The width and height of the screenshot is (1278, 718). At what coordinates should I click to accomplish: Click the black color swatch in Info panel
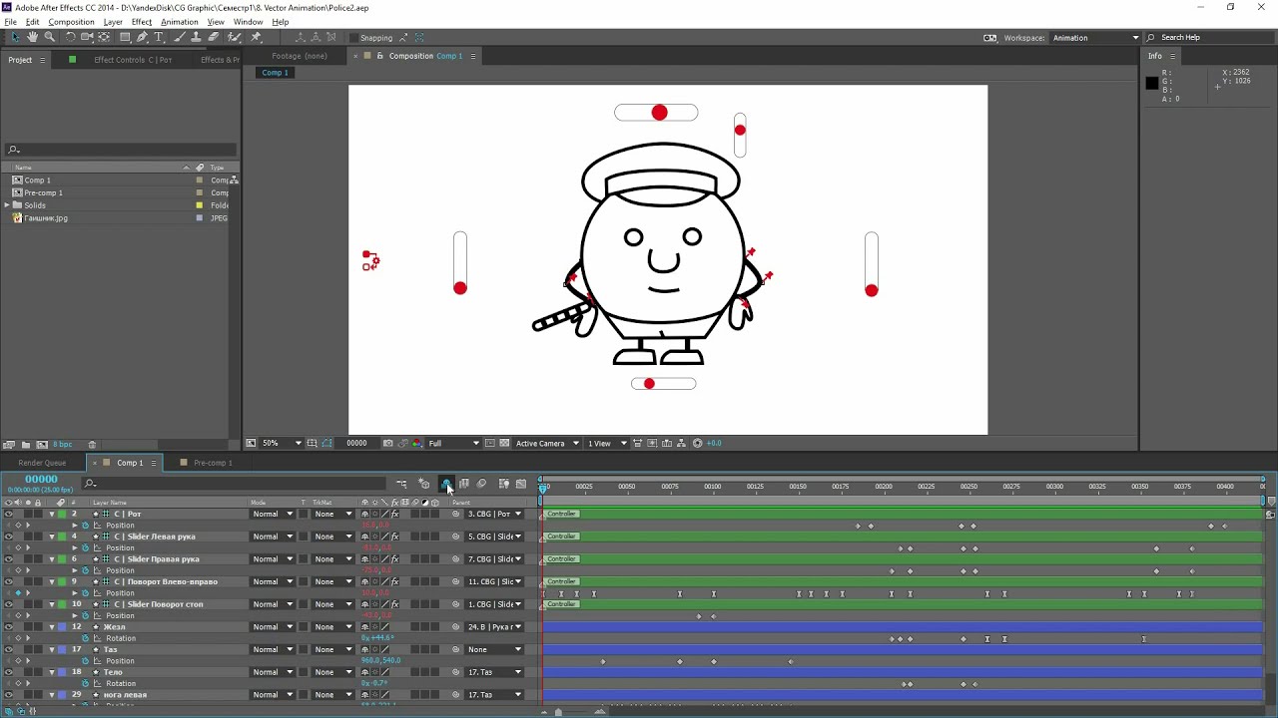(x=1151, y=84)
